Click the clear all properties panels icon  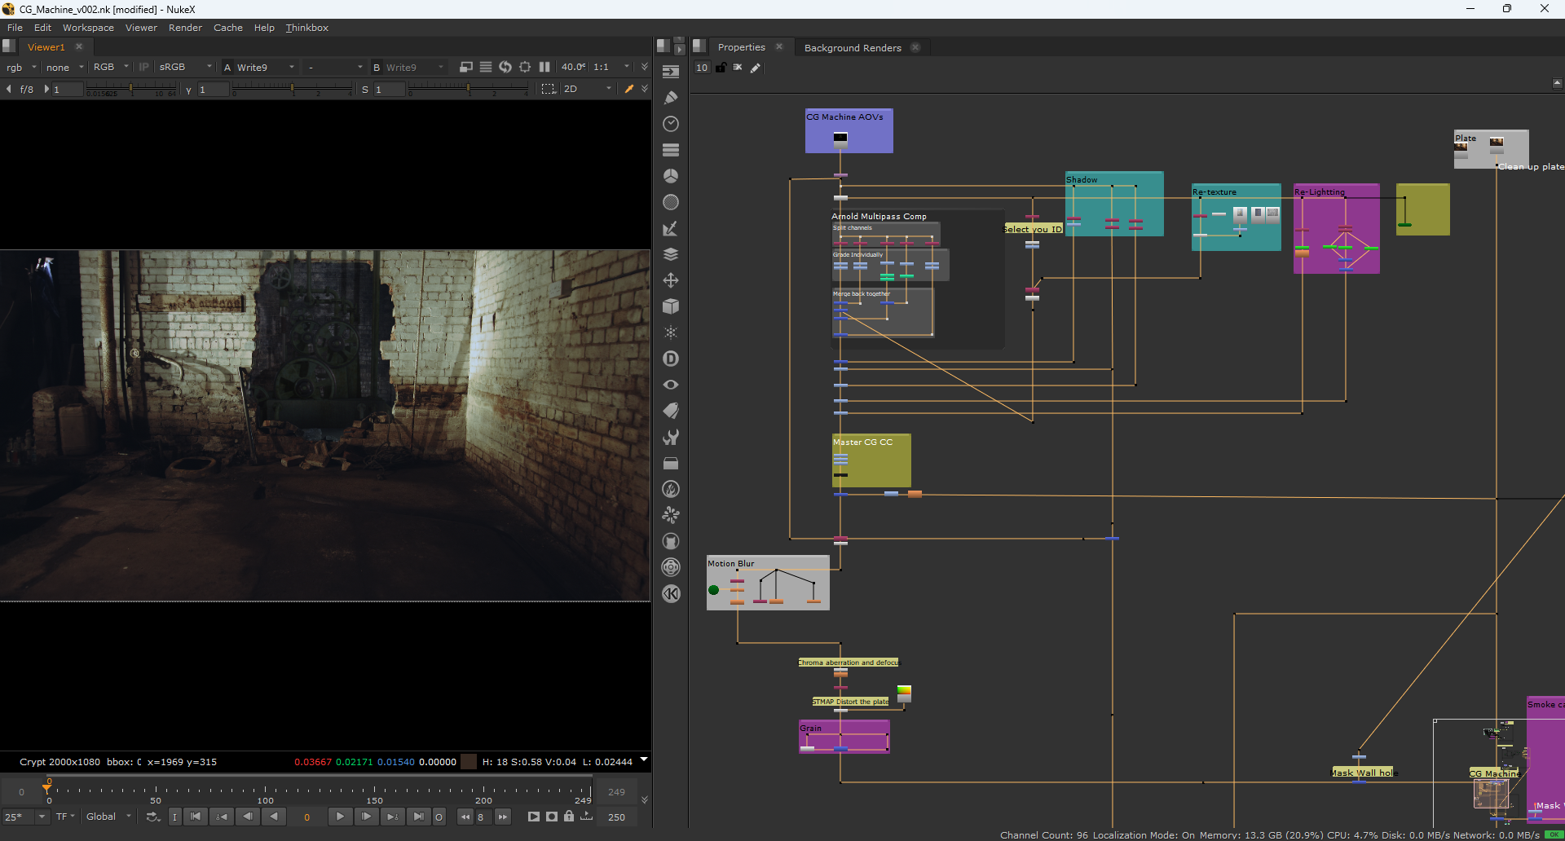click(738, 68)
